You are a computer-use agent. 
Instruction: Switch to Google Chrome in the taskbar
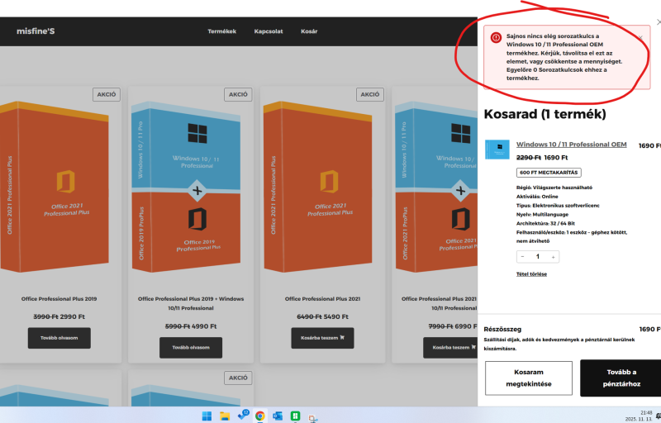tap(260, 416)
